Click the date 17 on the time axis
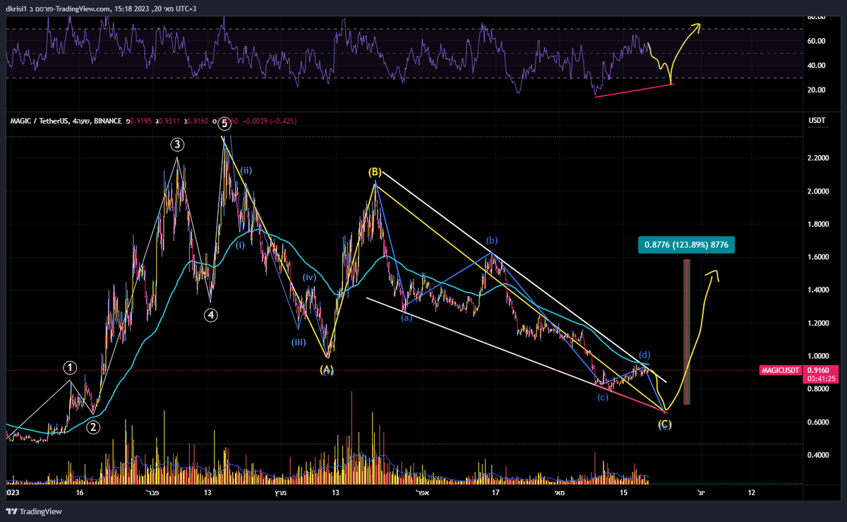This screenshot has height=522, width=847. [x=495, y=492]
